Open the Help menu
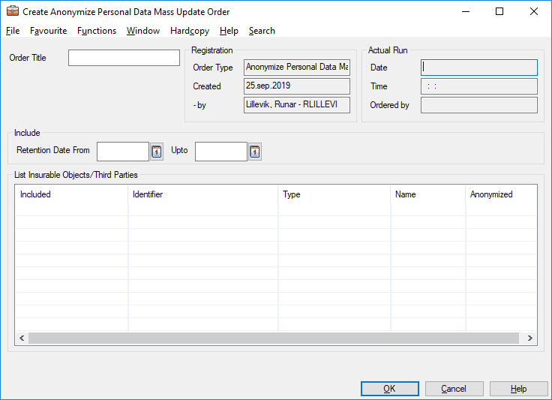This screenshot has height=400, width=552. pos(229,31)
